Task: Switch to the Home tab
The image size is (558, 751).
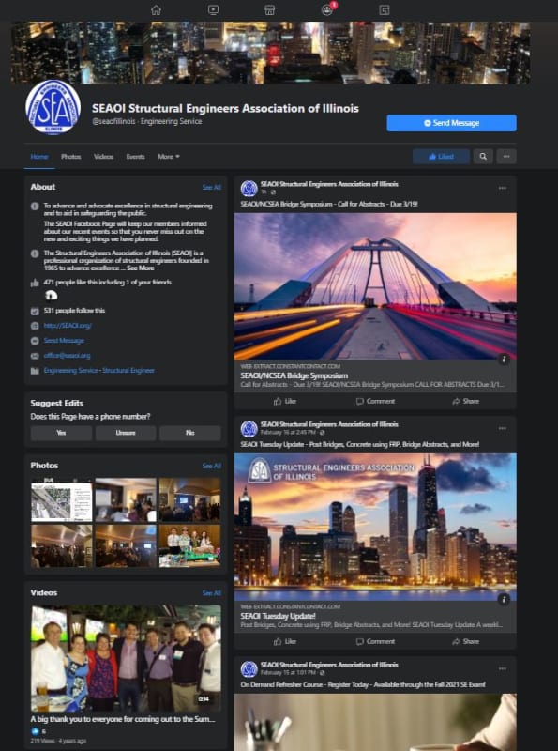Action: point(39,156)
